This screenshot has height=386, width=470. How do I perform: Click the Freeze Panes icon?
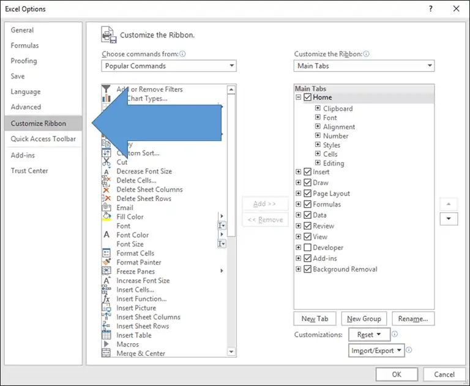(x=106, y=271)
